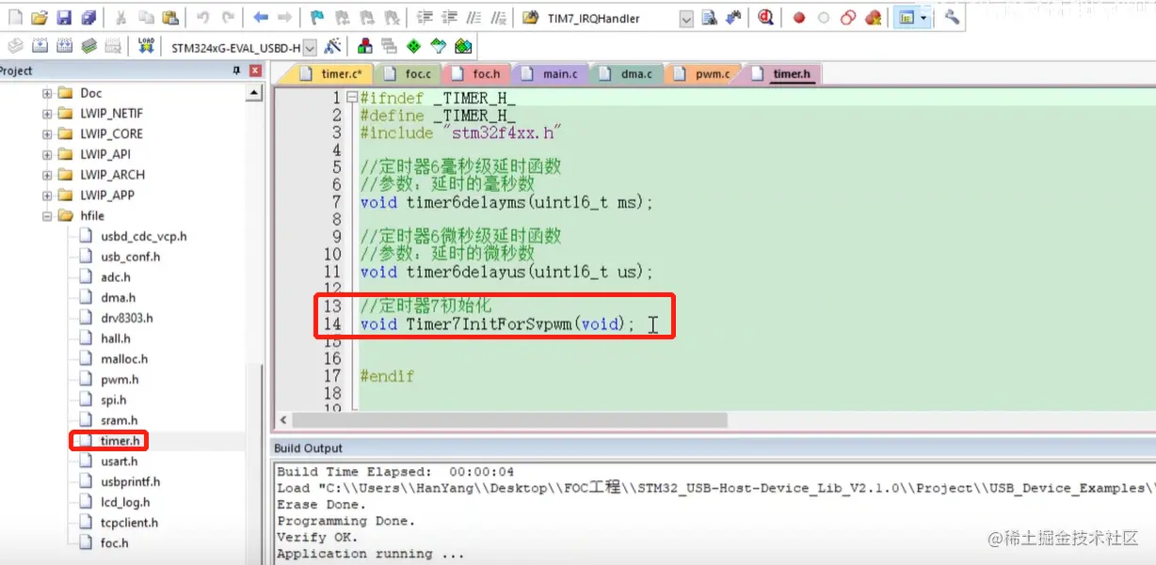Viewport: 1156px width, 565px height.
Task: Navigate backward with the blue arrow
Action: click(x=261, y=17)
